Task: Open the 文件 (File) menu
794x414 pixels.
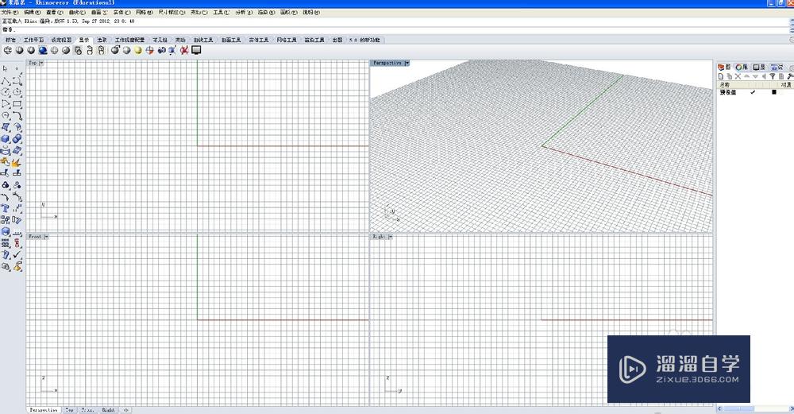Action: (x=10, y=12)
